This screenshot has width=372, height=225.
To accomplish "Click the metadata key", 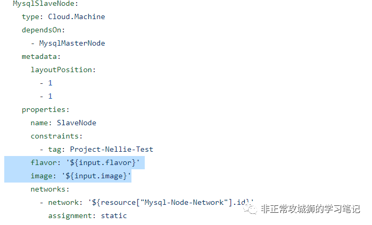I will pos(41,57).
